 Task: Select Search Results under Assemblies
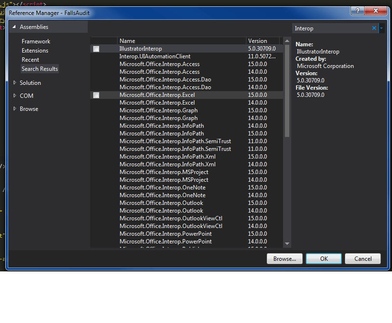(40, 69)
